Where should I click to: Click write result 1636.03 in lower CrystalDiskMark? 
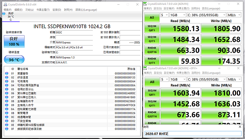click(222, 104)
